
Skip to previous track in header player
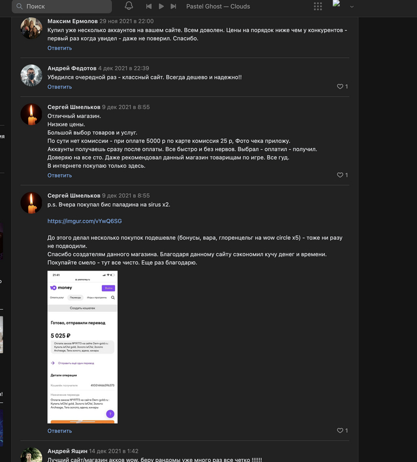click(149, 6)
